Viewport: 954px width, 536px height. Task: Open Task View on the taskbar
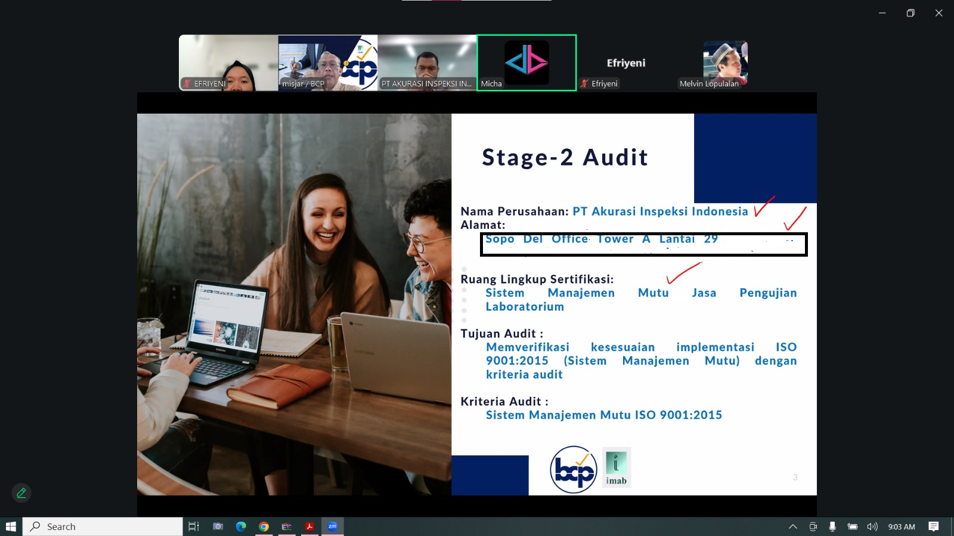(194, 526)
